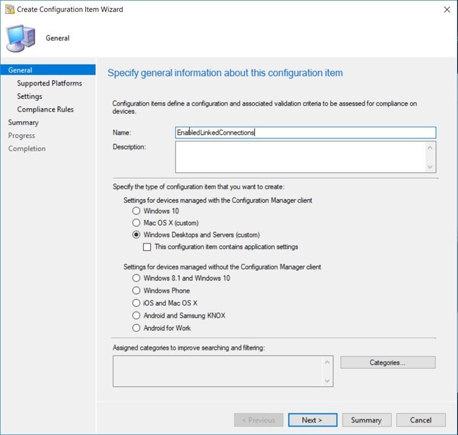Click into the Name text field

point(306,133)
